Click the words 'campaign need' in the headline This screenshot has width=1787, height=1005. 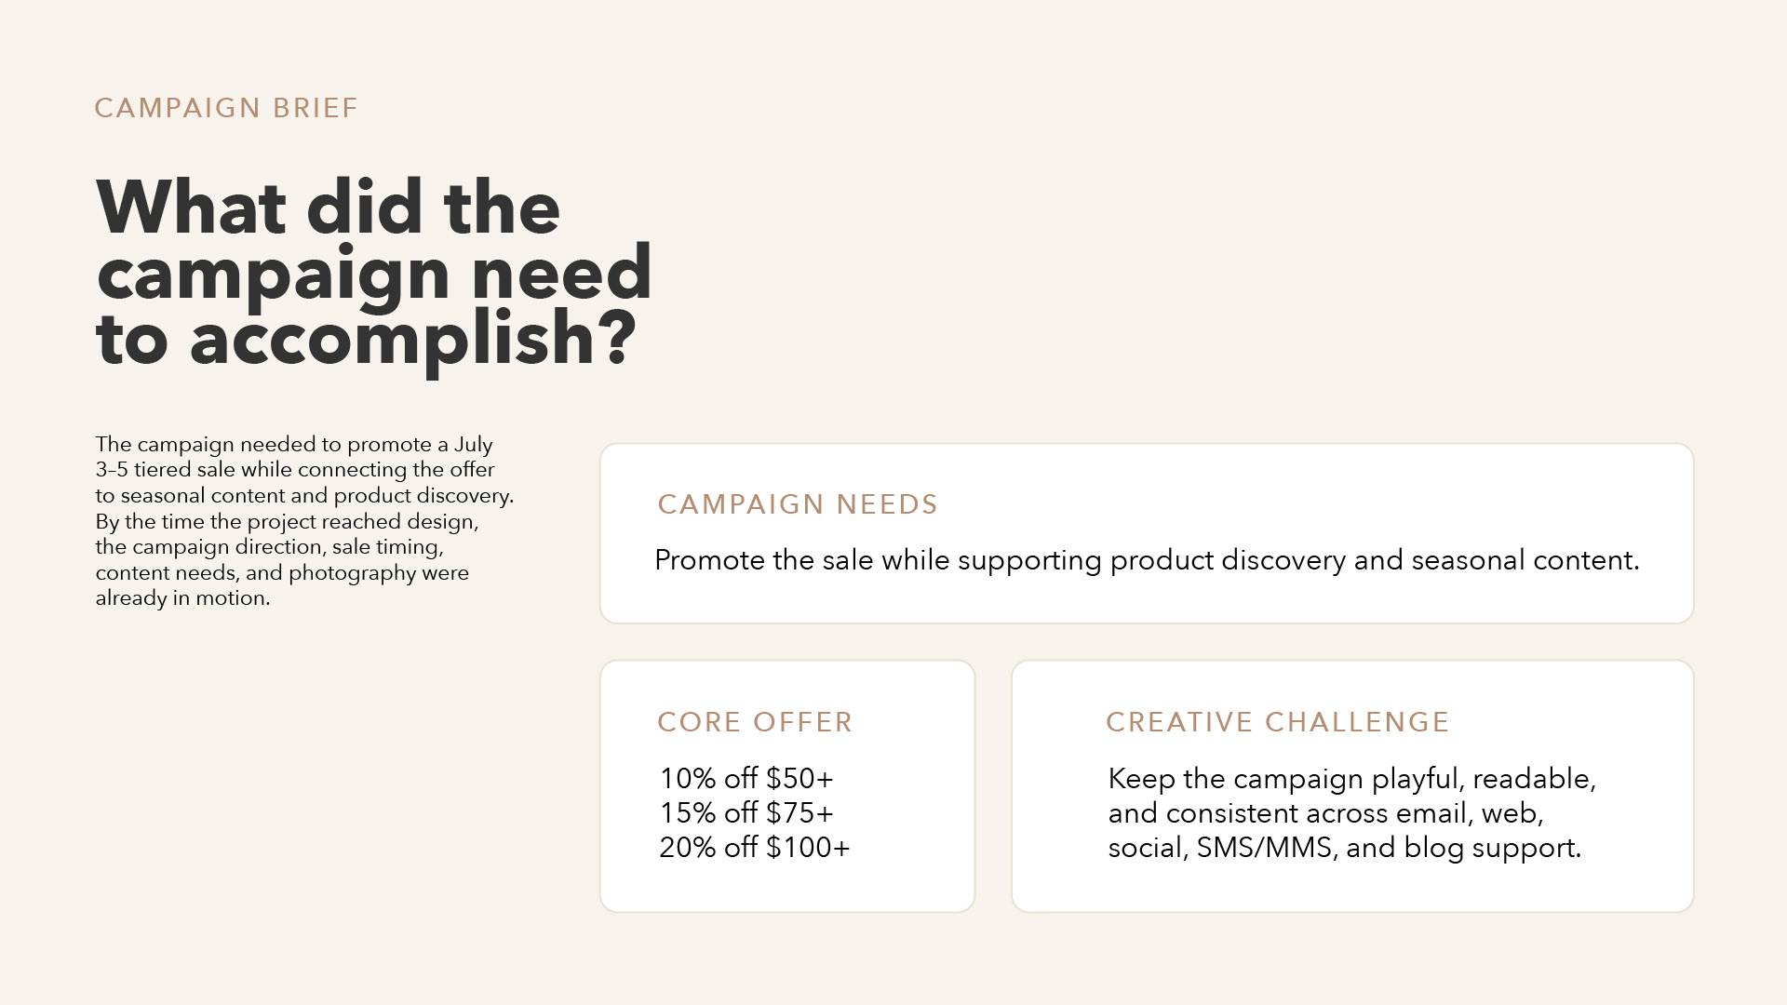(373, 275)
